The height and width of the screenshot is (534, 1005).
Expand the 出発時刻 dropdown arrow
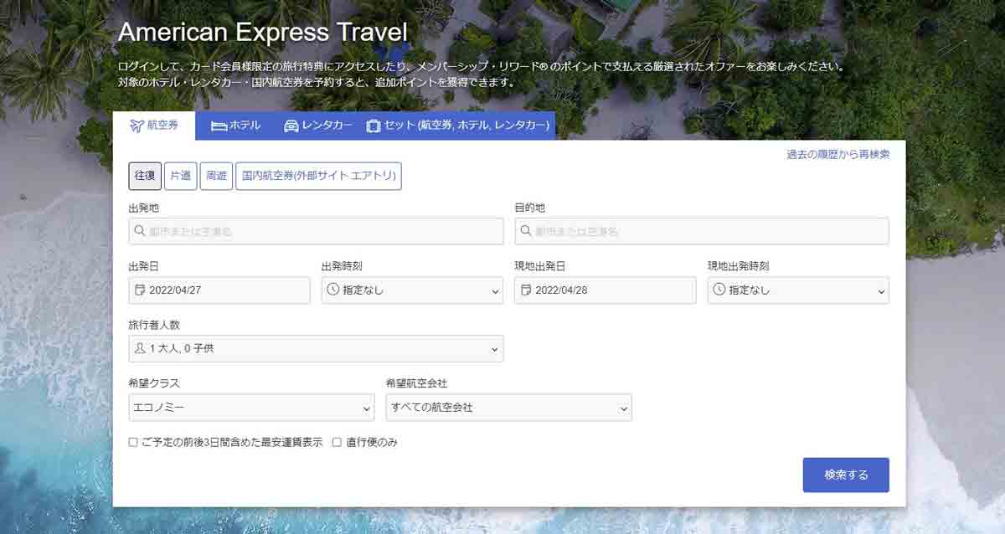tap(494, 291)
